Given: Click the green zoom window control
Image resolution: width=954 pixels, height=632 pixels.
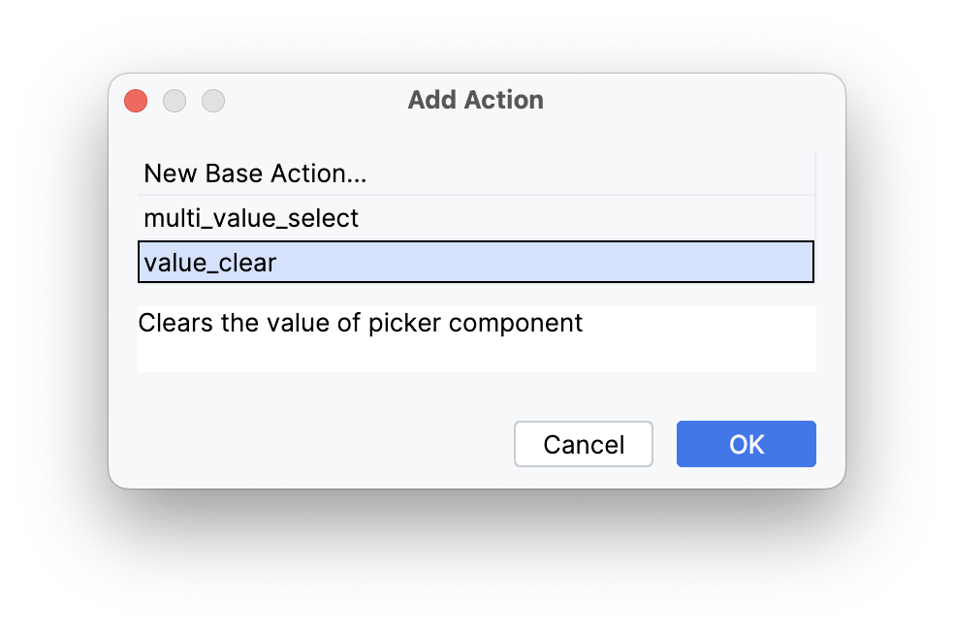Looking at the screenshot, I should [x=212, y=100].
